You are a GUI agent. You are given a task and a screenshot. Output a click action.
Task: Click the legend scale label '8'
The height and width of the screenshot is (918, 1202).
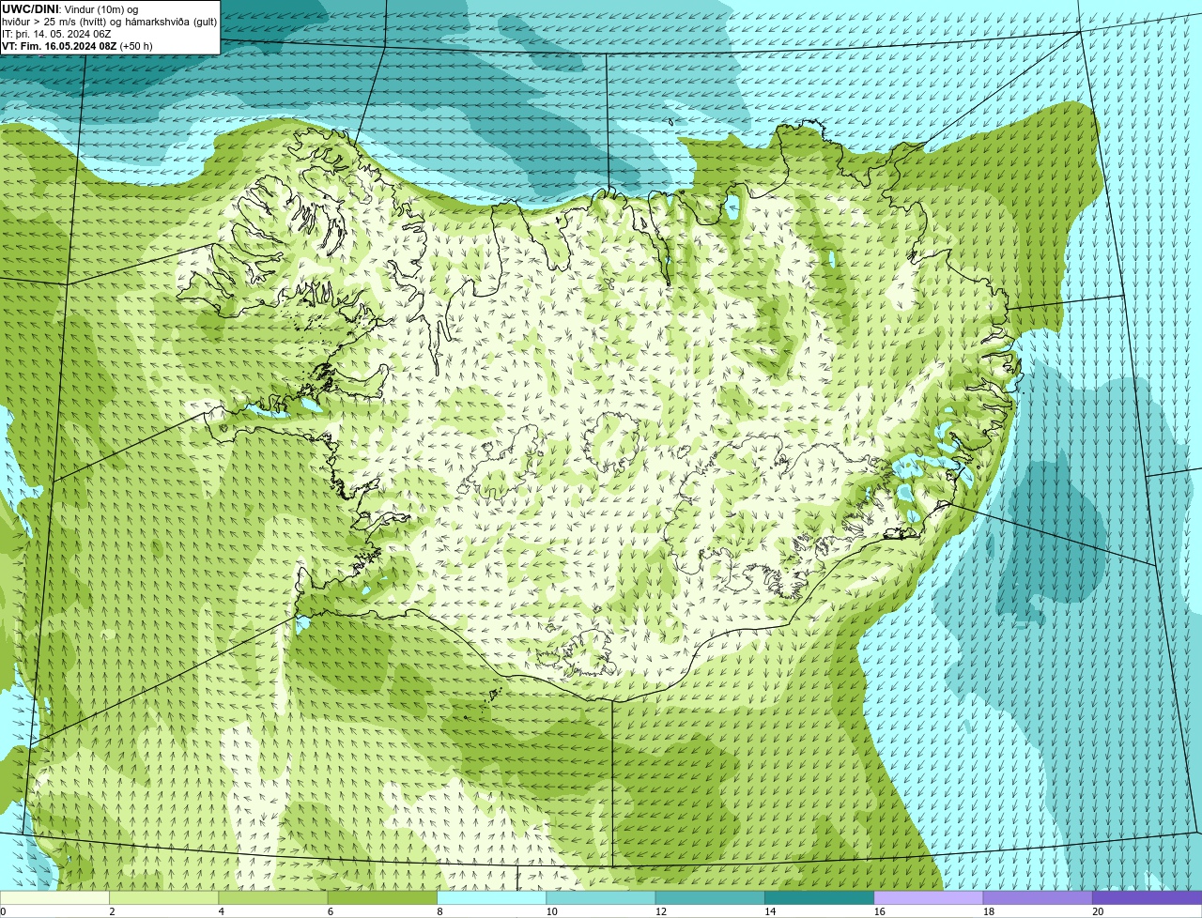pyautogui.click(x=440, y=911)
